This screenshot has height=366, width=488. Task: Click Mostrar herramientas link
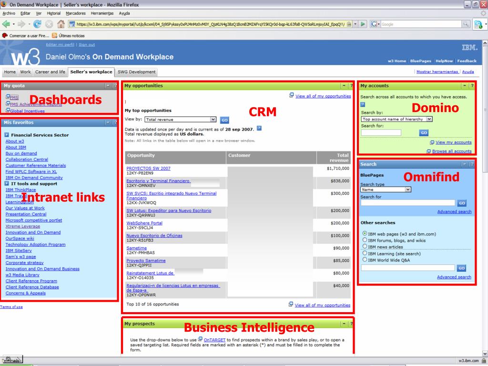click(x=437, y=71)
